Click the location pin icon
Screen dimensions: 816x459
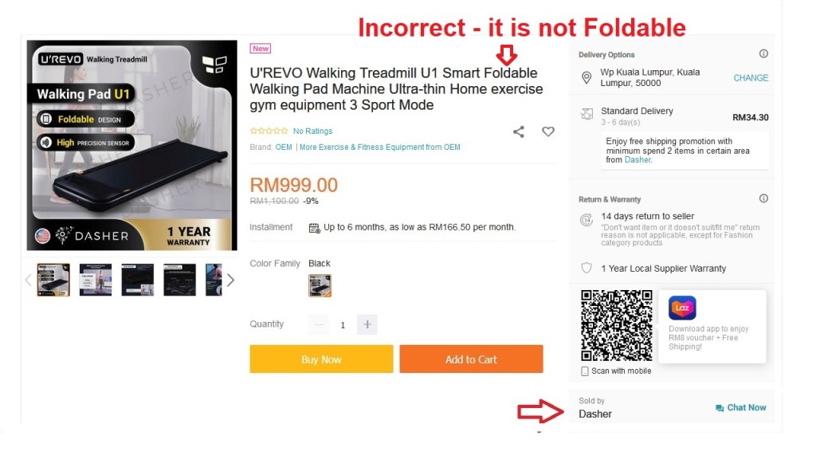(x=586, y=77)
